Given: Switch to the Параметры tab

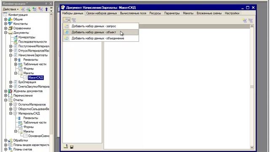Looking at the screenshot, I should point(172,13).
